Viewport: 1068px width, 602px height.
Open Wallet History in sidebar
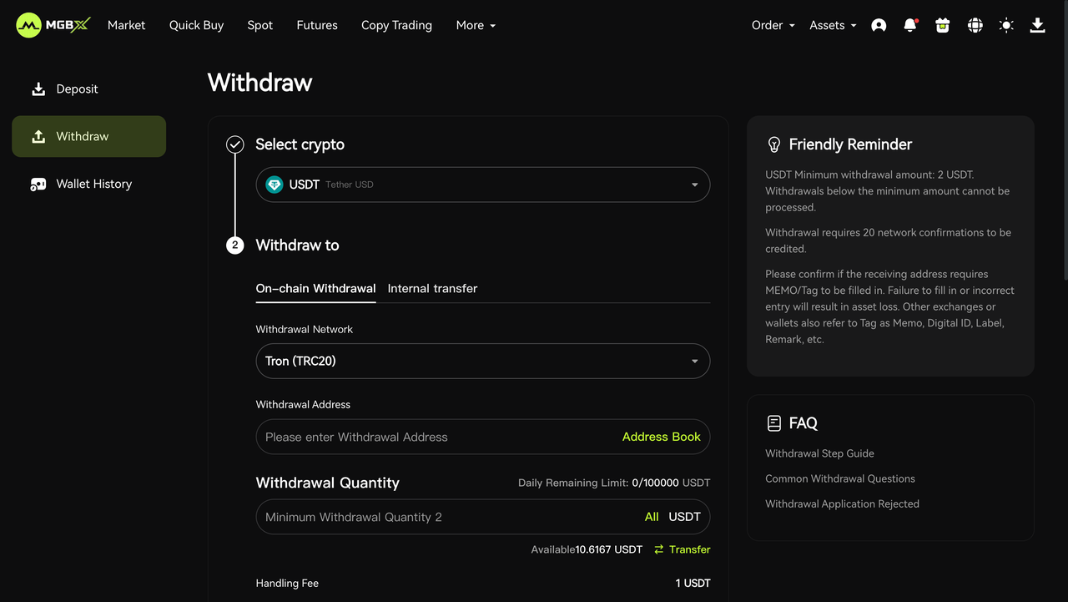(94, 184)
